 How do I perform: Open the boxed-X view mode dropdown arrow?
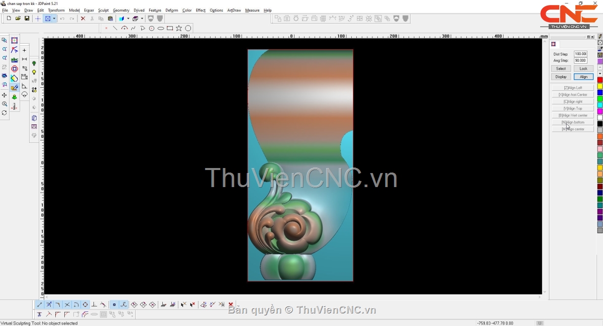[x=54, y=19]
